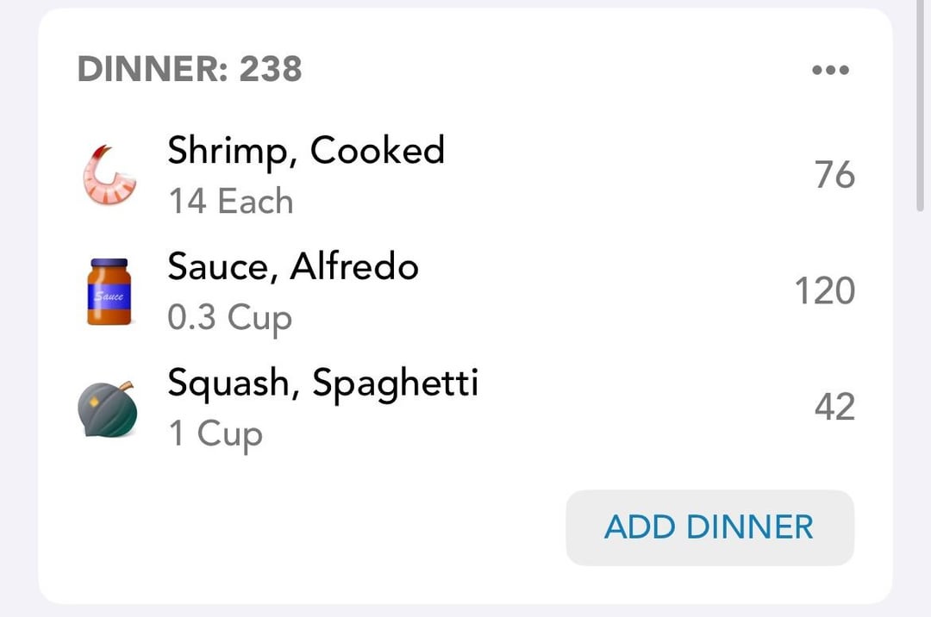Tap the 238 dinner calorie total
Viewport: 931px width, 617px height.
point(271,70)
